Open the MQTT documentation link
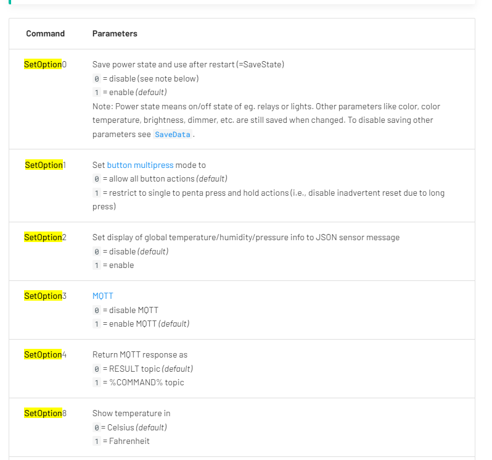Viewport: 492px width, 460px height. coord(102,296)
